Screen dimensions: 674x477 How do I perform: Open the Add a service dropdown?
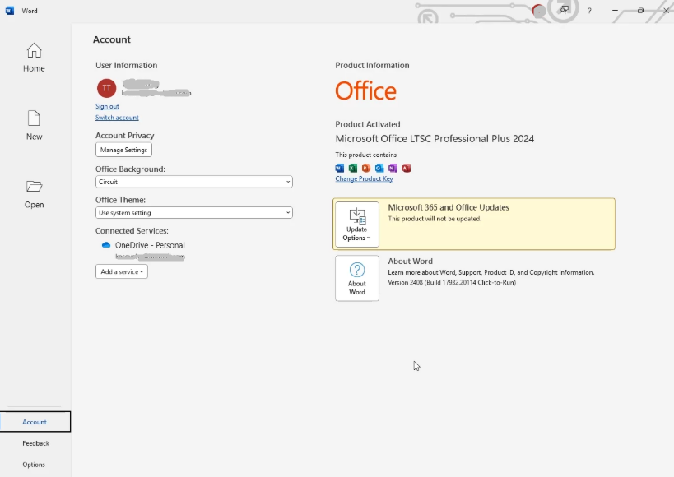(x=122, y=271)
